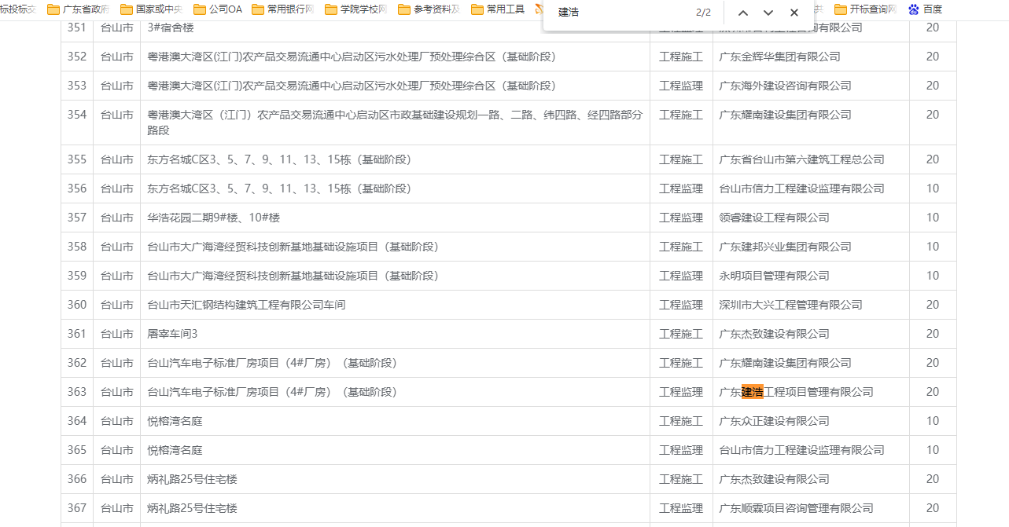Jump to next find match arrow
Viewport: 1009px width, 527px height.
pyautogui.click(x=768, y=13)
